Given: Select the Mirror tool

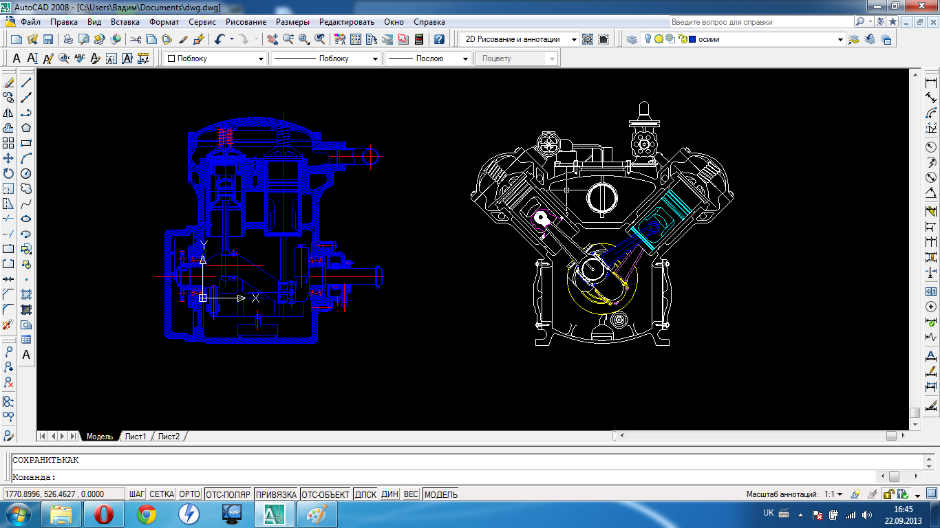Looking at the screenshot, I should click(8, 113).
